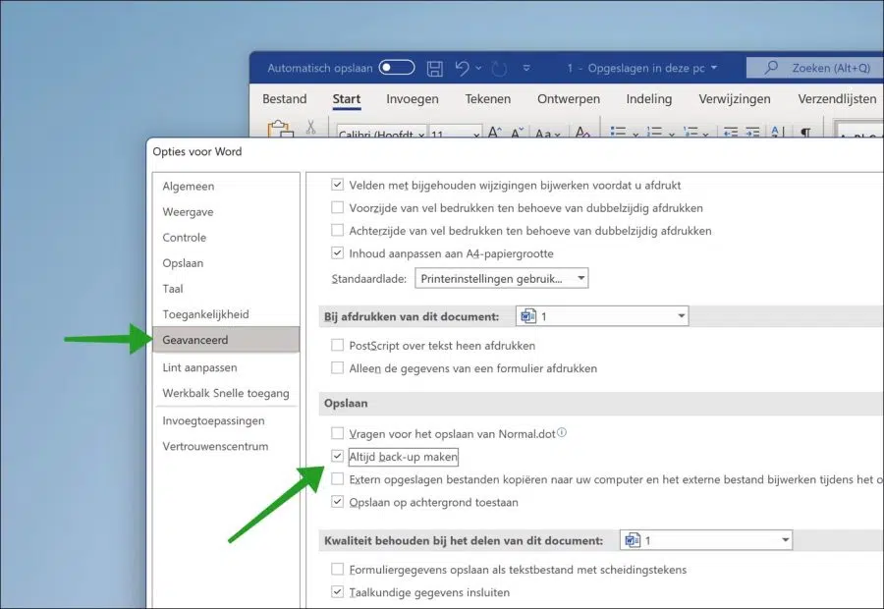The width and height of the screenshot is (884, 609).
Task: Open the Quick Access Toolbar customize arrow
Action: coord(526,68)
